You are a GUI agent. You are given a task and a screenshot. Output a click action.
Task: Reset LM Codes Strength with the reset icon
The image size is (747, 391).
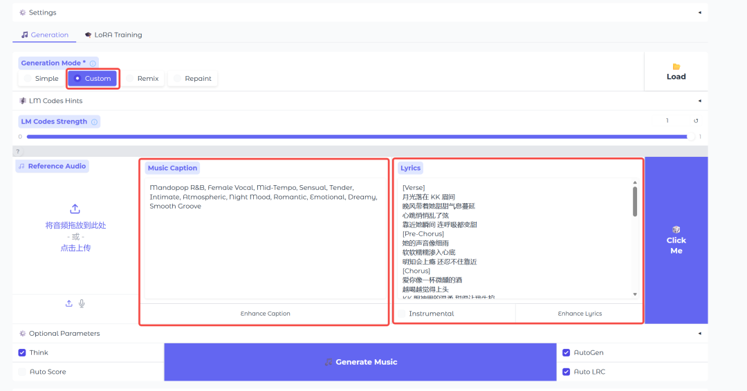pyautogui.click(x=696, y=121)
